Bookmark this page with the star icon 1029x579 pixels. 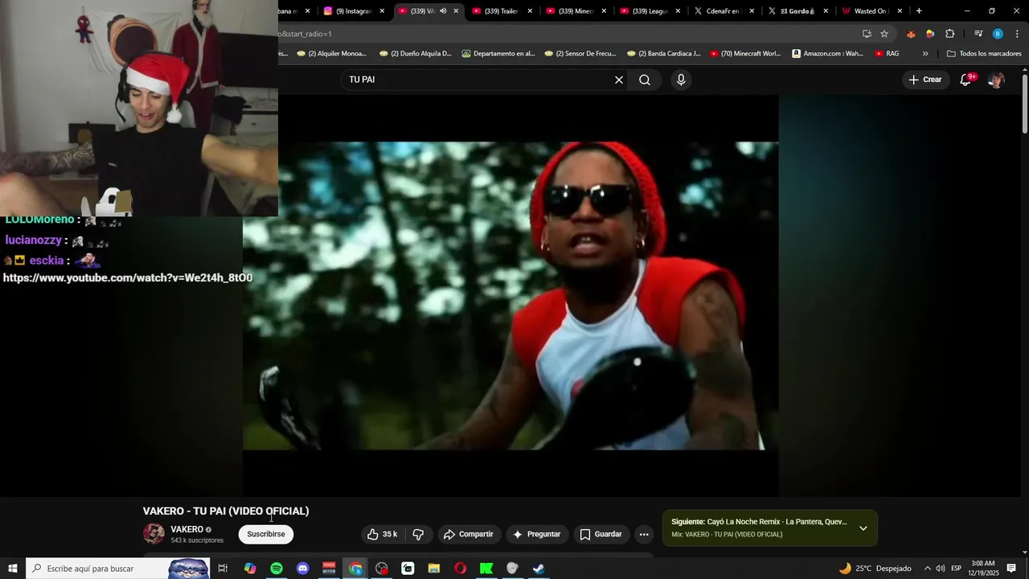tap(884, 34)
